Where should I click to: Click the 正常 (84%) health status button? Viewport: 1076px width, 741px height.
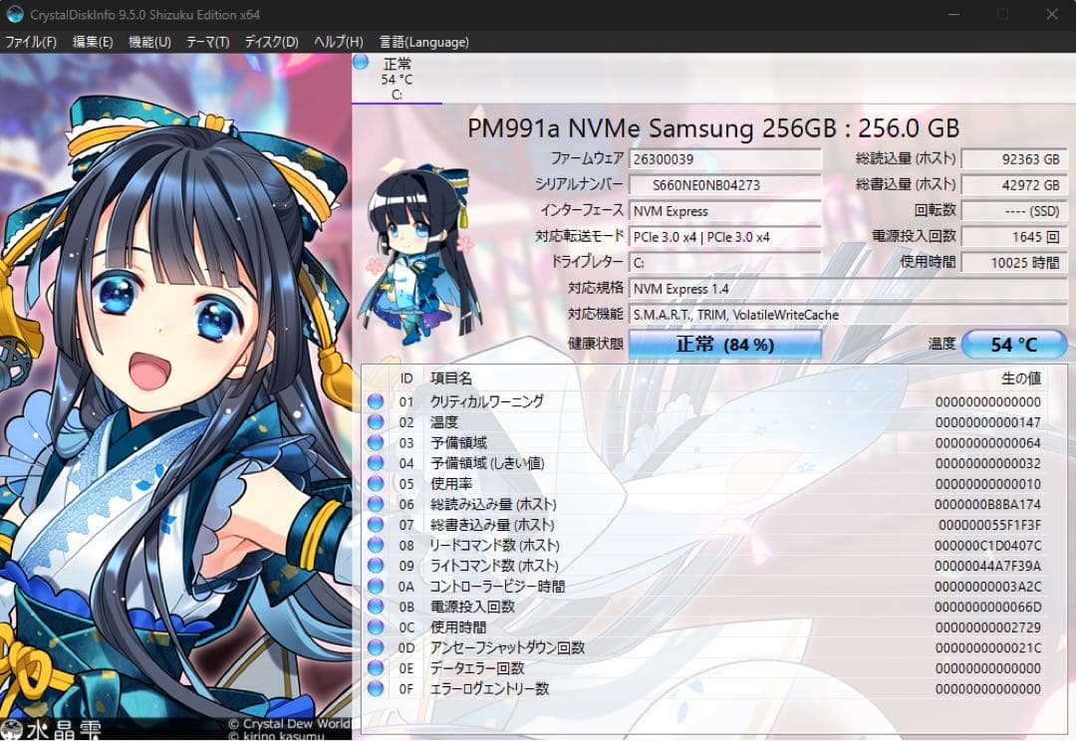pyautogui.click(x=724, y=344)
